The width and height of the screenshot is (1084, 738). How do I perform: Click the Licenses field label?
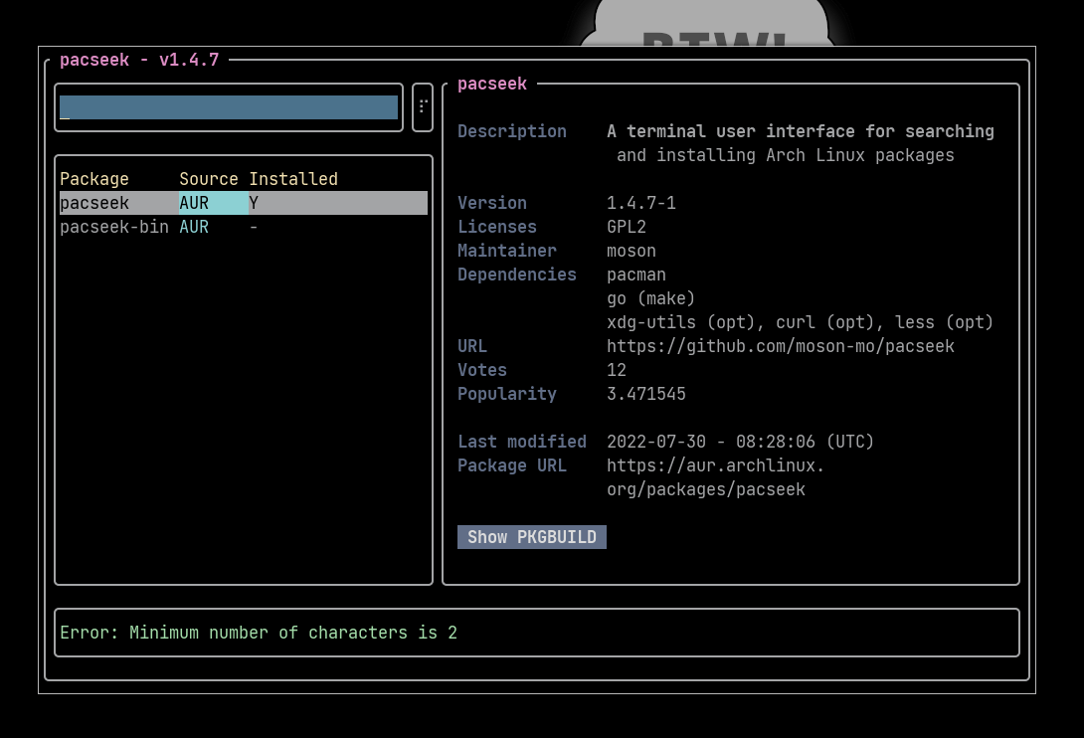497,227
